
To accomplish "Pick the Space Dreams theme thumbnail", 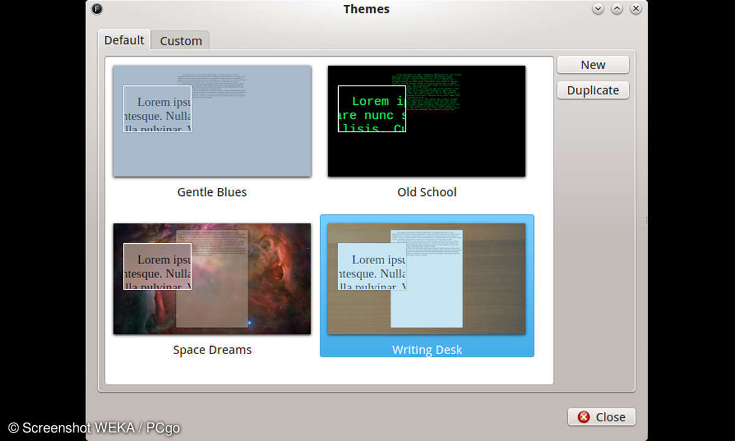I will (212, 279).
